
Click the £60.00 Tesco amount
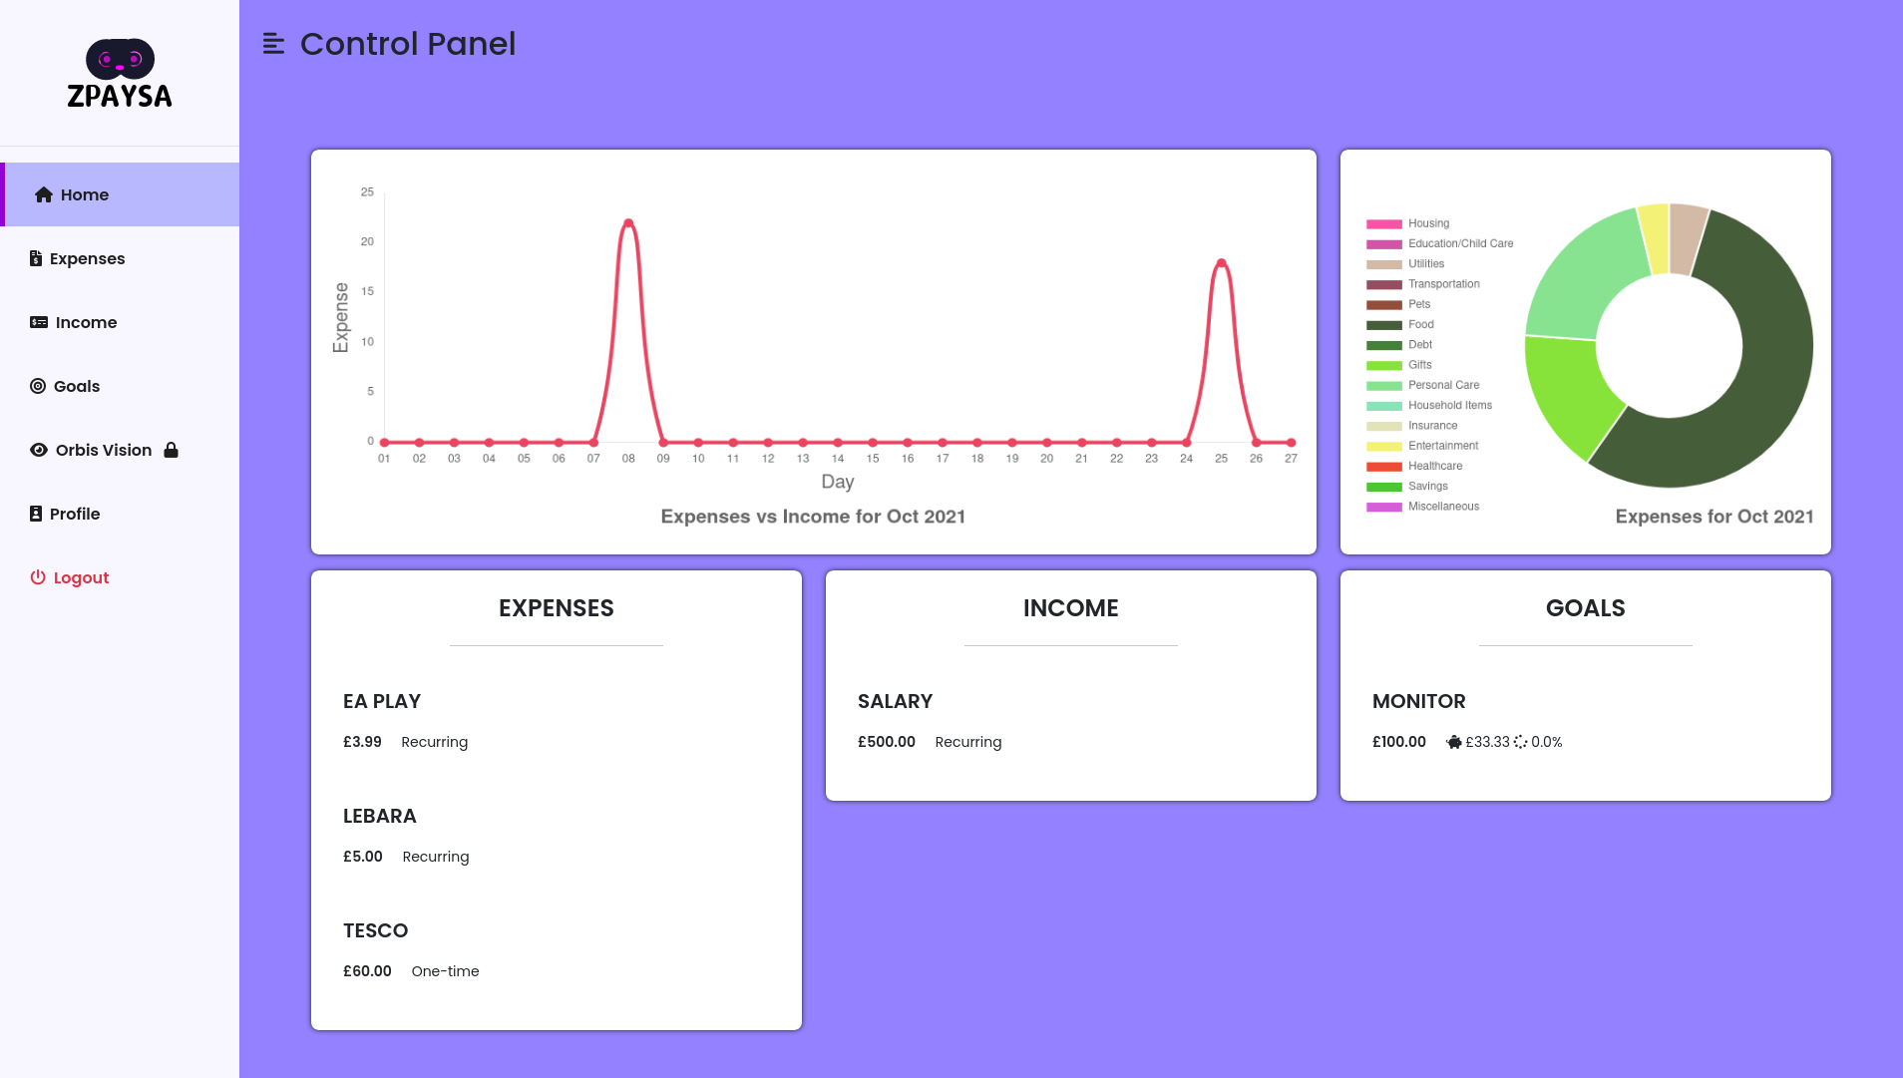(x=367, y=971)
